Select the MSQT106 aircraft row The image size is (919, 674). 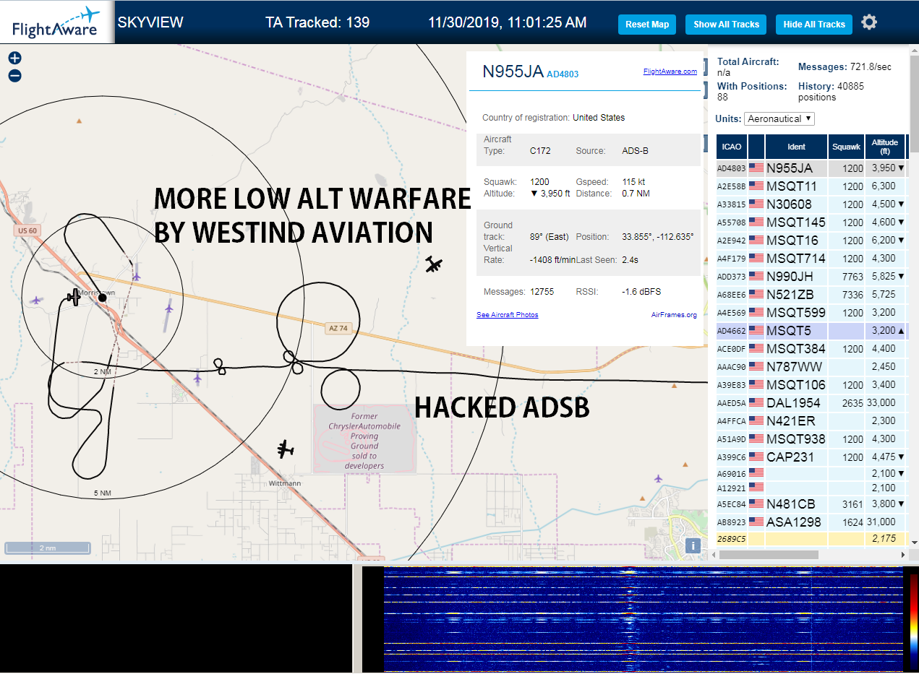[811, 384]
